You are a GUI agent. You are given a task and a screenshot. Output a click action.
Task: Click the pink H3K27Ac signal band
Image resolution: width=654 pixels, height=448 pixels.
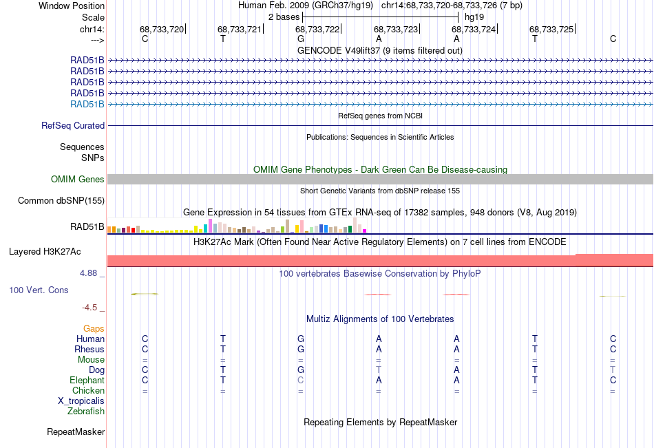click(x=380, y=260)
